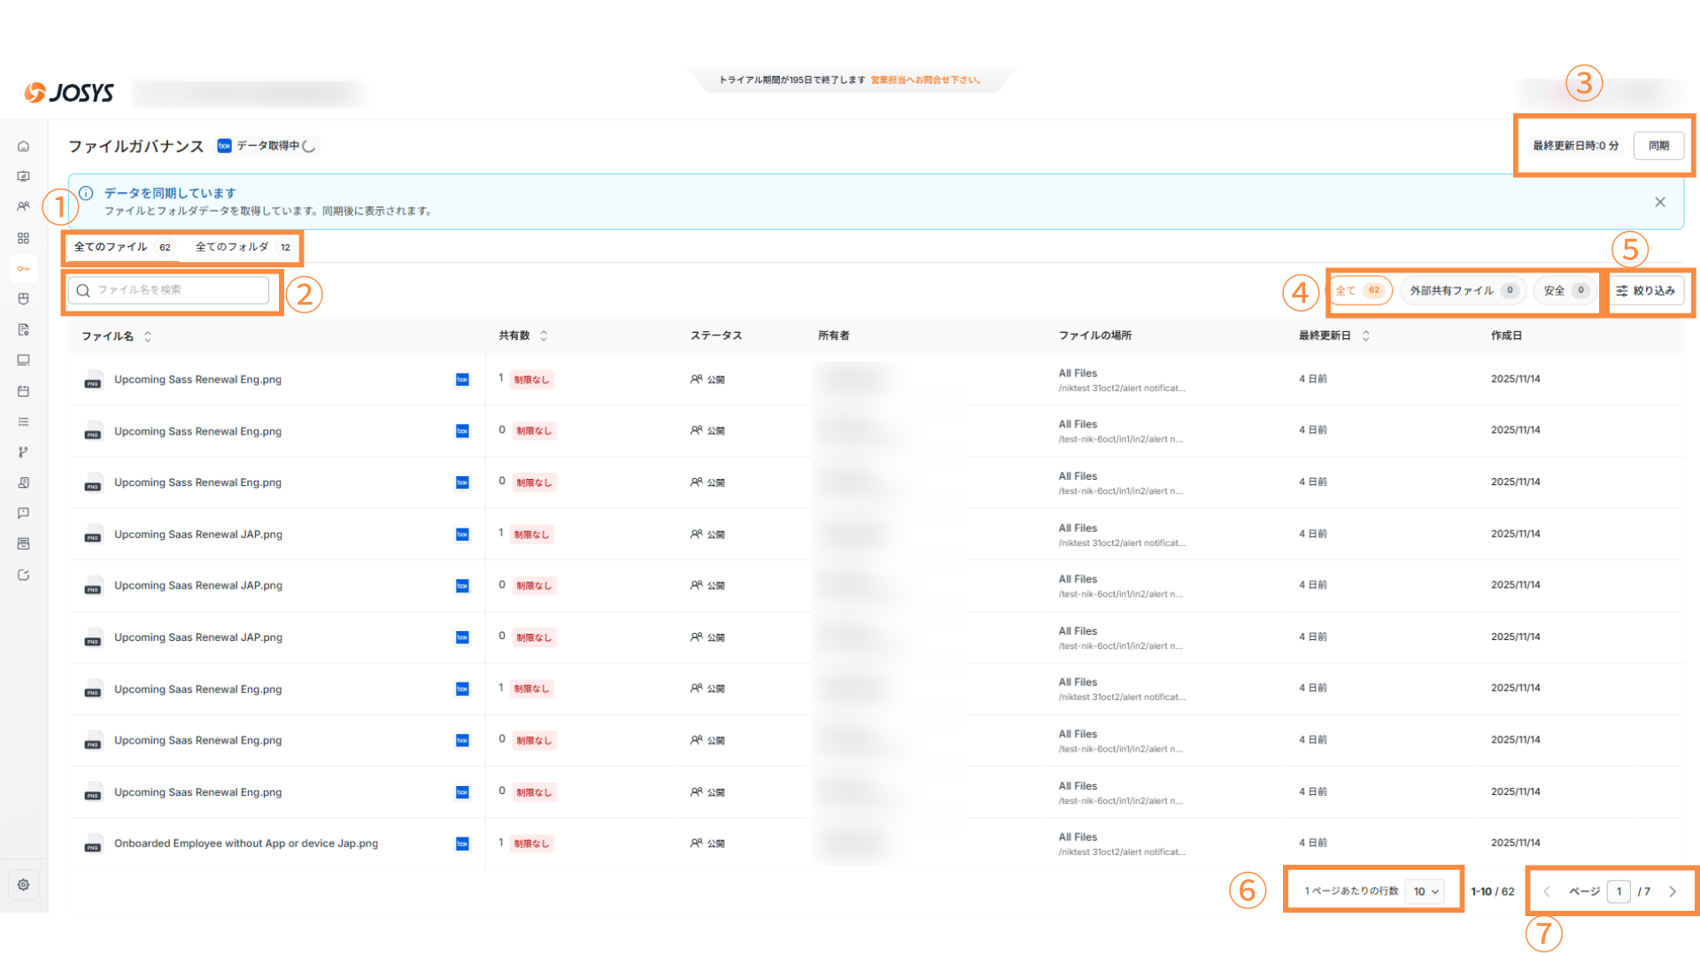1700x956 pixels.
Task: Toggle the 外部共有ファイル filter chip
Action: click(x=1462, y=290)
